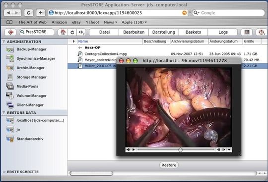Mute the video via speaker icon
The width and height of the screenshot is (268, 182).
point(128,150)
